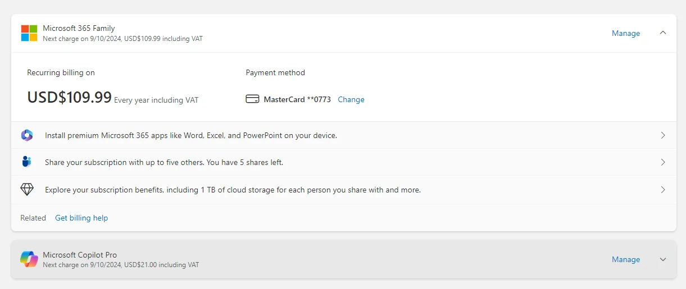The image size is (686, 289).
Task: Click the Microsoft Copilot Pro logo icon
Action: [29, 259]
